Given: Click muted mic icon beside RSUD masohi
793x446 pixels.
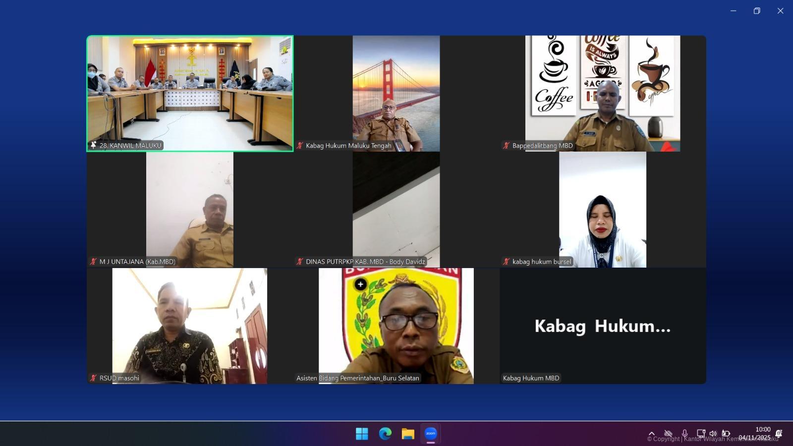Looking at the screenshot, I should [93, 378].
